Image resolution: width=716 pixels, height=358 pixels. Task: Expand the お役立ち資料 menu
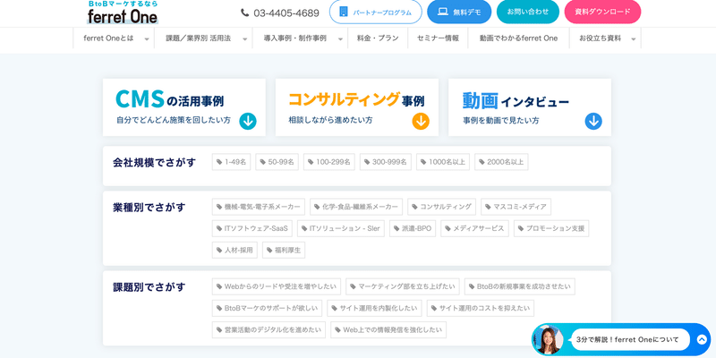click(605, 38)
